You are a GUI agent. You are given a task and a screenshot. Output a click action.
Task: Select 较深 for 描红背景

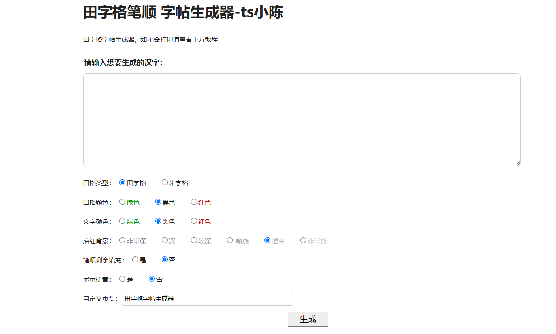pos(194,240)
